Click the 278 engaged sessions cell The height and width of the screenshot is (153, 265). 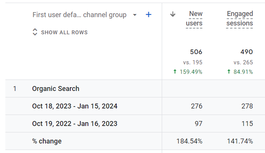(x=247, y=106)
